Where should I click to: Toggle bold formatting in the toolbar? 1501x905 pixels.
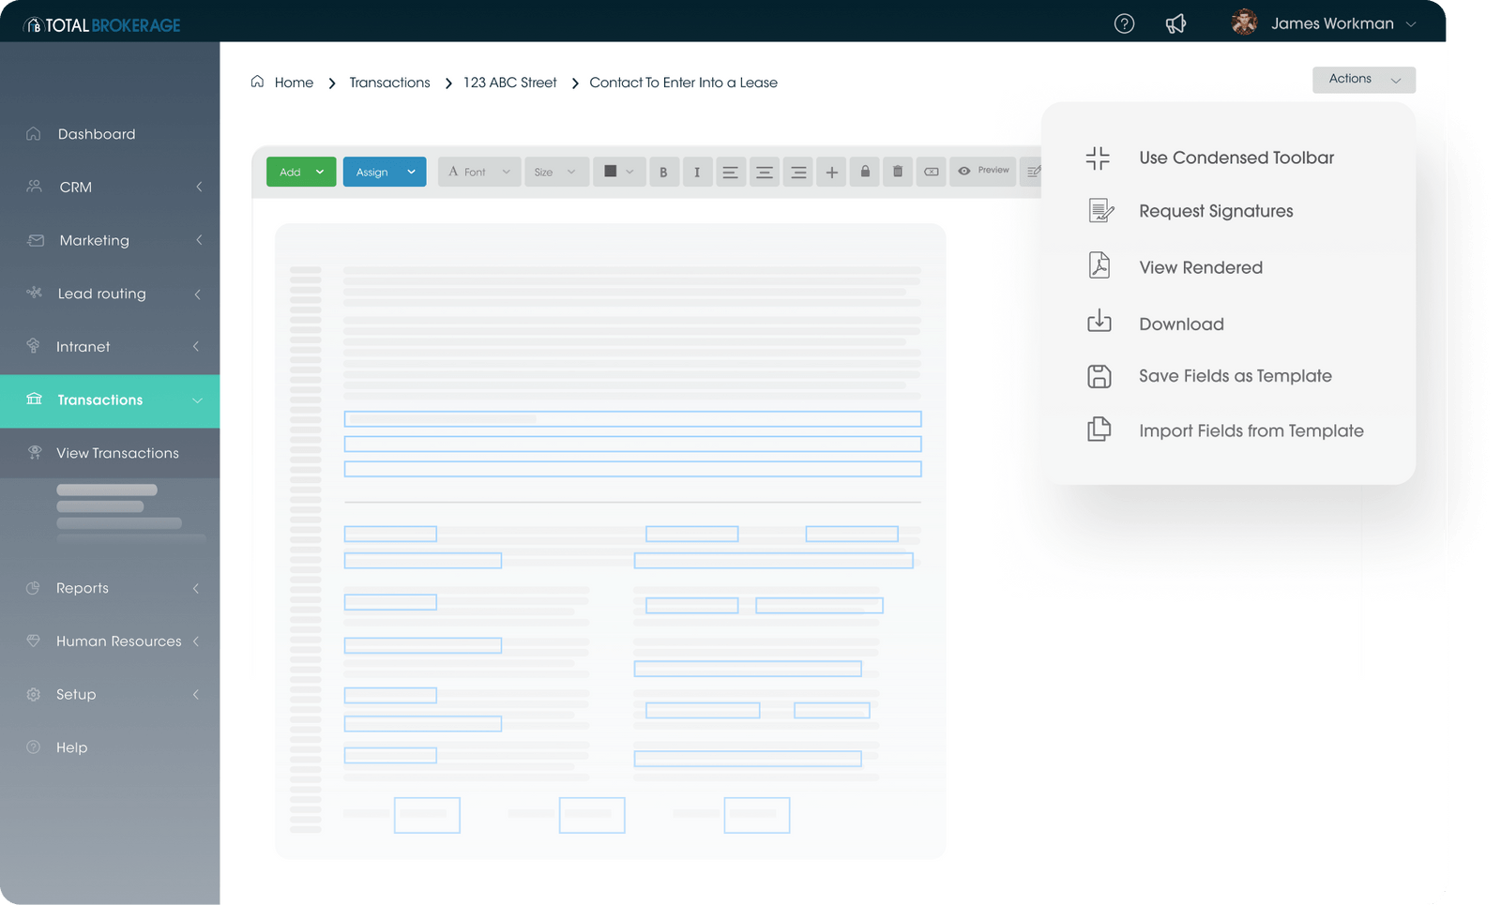[664, 172]
